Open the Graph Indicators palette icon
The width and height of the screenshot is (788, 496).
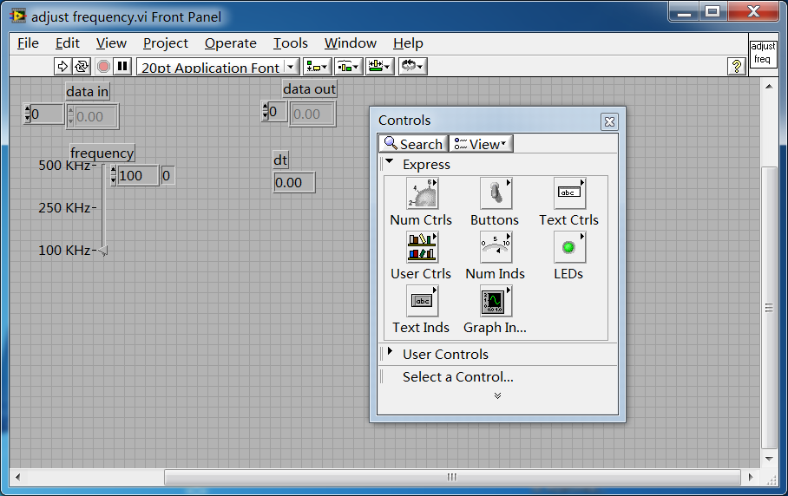(x=496, y=302)
